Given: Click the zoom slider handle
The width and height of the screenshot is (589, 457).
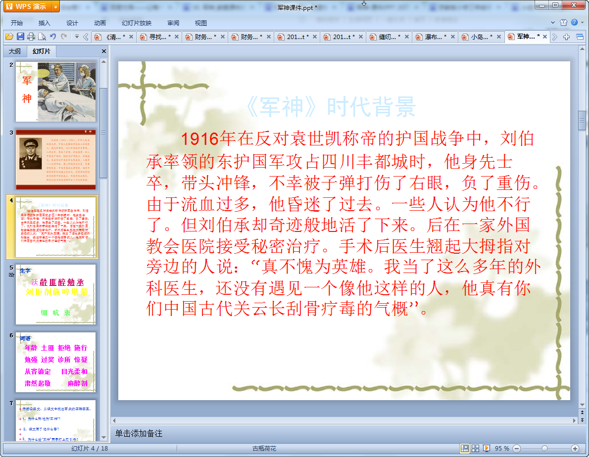Looking at the screenshot, I should click(x=544, y=449).
